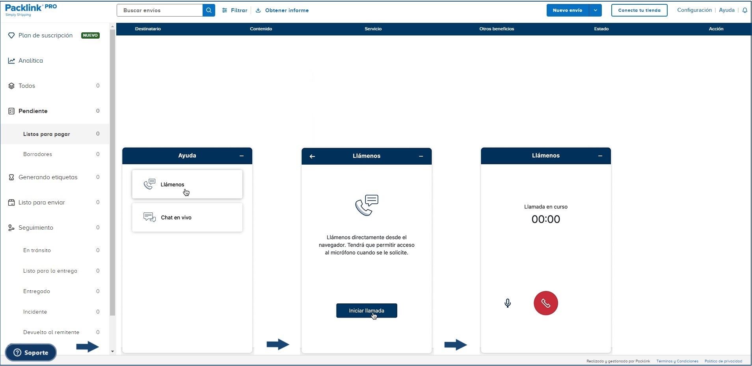Minimize the Llámenos call-in-progress panel
The width and height of the screenshot is (752, 366).
600,156
